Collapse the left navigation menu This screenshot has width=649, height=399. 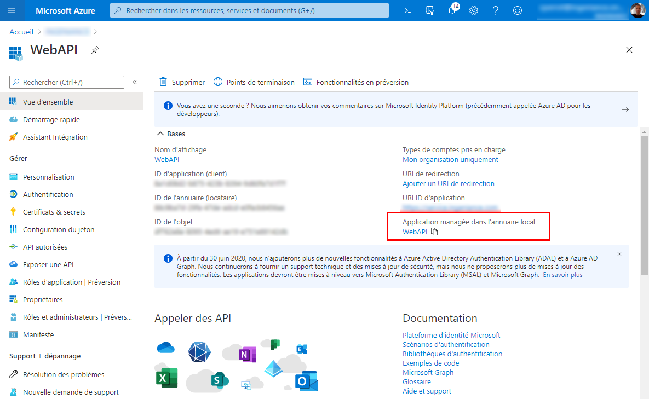point(135,82)
